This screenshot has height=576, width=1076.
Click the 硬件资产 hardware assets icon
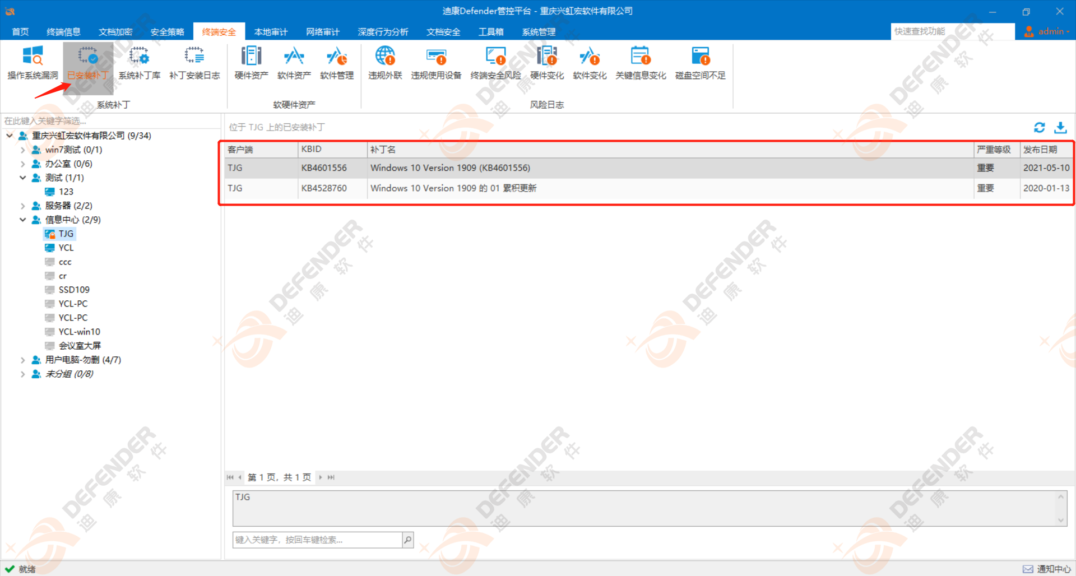pos(251,63)
